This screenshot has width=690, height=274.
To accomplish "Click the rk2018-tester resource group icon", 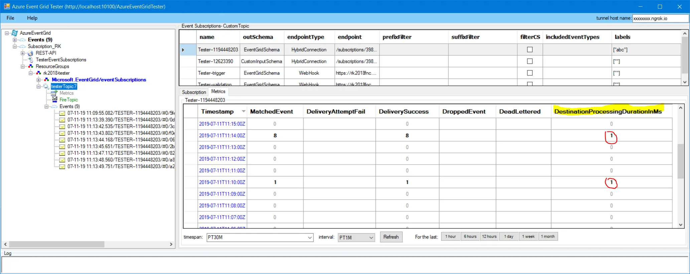I will tap(38, 73).
